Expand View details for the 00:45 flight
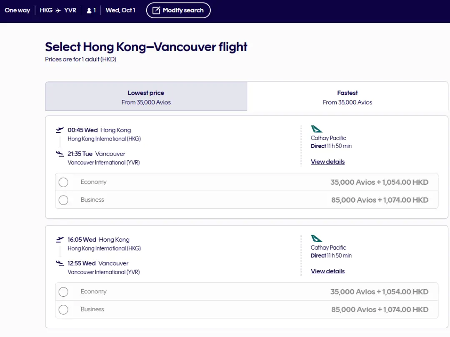 pyautogui.click(x=327, y=162)
